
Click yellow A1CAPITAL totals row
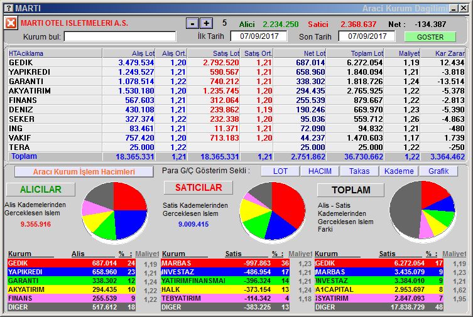coord(379,289)
